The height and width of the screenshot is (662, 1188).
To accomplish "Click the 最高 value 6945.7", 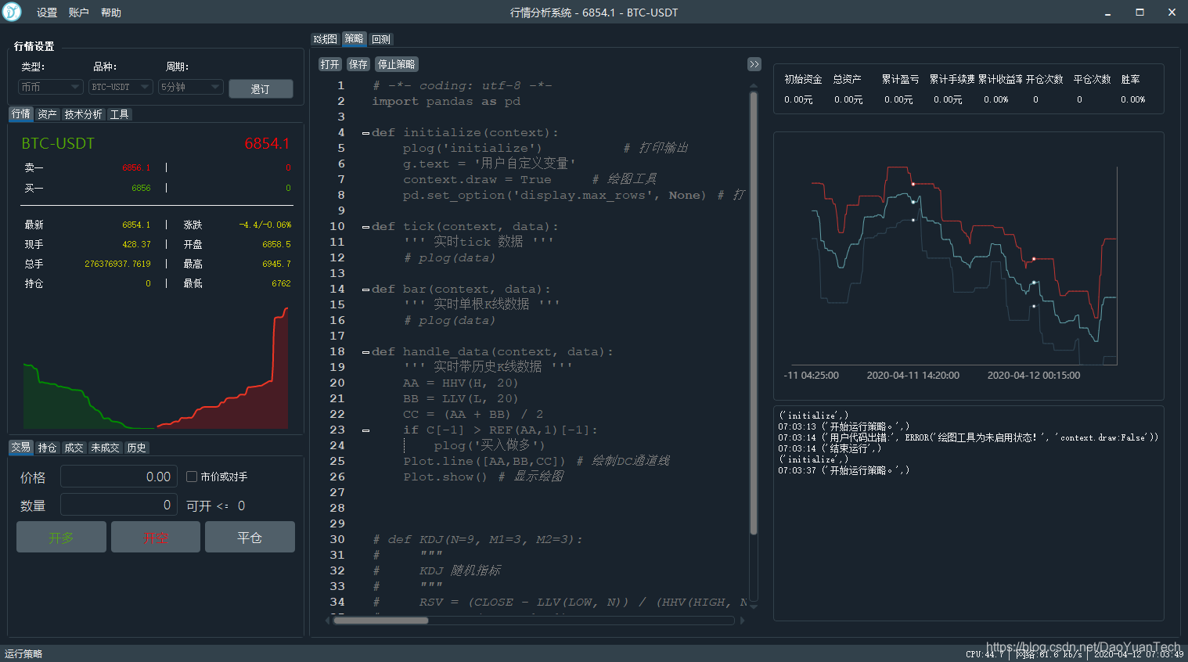I will [x=276, y=264].
